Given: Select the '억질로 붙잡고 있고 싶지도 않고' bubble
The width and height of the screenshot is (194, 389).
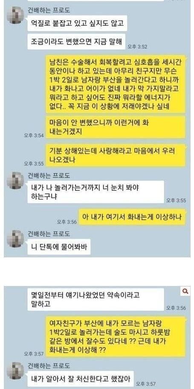Looking at the screenshot, I should (x=77, y=24).
